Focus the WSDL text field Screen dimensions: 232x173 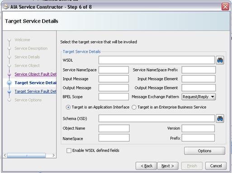(x=156, y=60)
